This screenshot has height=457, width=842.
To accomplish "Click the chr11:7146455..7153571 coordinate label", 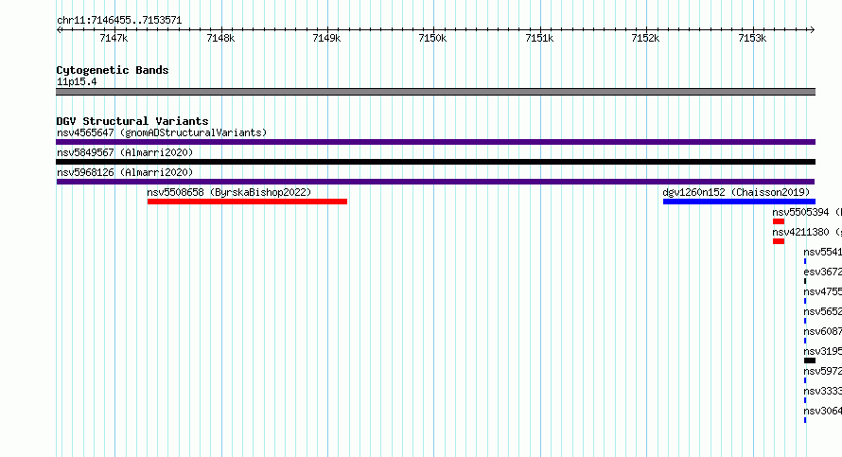I will click(119, 21).
